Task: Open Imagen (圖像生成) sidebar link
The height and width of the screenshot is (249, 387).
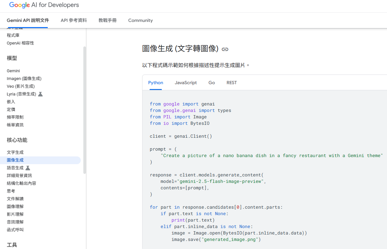Action: coord(24,79)
